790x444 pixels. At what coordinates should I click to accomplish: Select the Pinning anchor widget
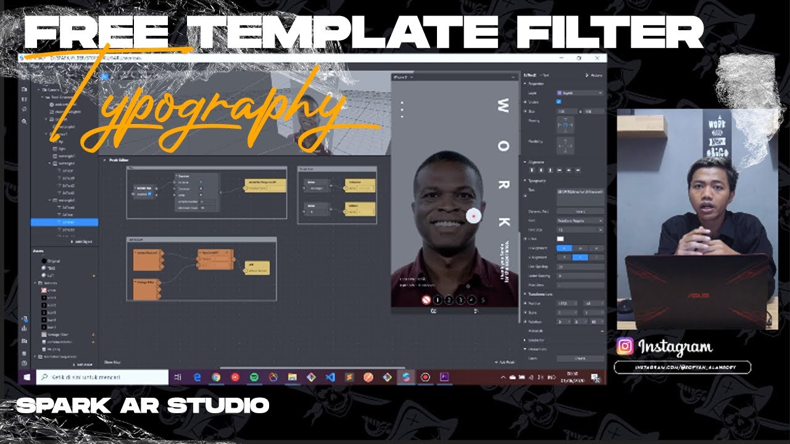(x=565, y=125)
